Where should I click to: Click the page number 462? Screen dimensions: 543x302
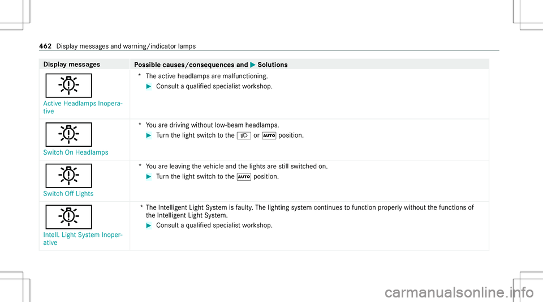pyautogui.click(x=45, y=46)
